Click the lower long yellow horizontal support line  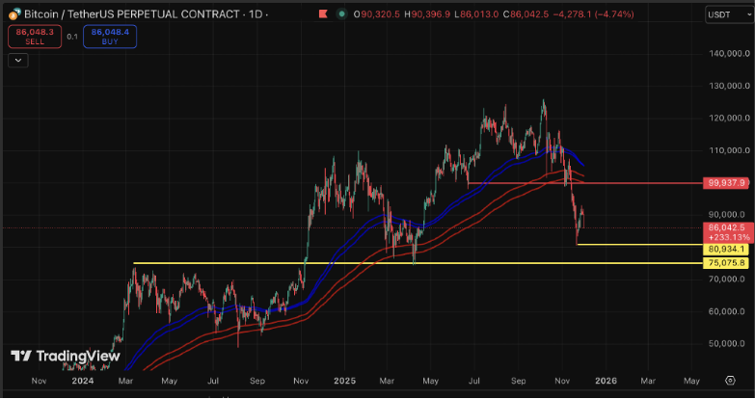click(386, 264)
